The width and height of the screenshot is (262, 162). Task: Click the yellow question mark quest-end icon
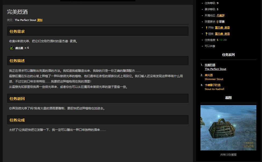206,34
